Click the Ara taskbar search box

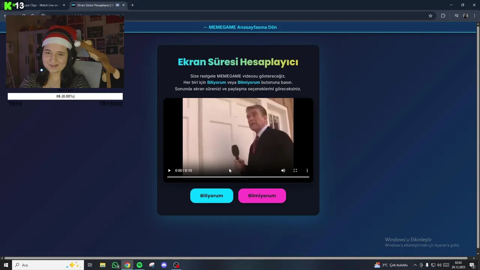[x=48, y=265]
